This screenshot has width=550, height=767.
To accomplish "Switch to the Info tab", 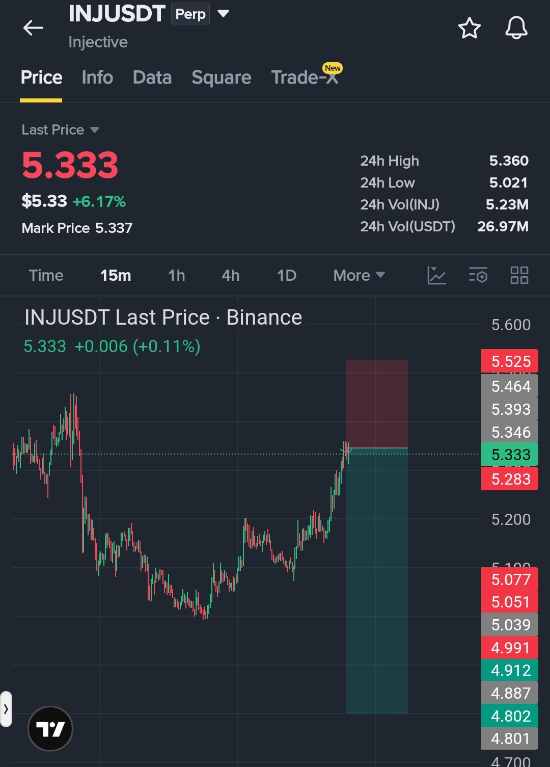I will [97, 77].
